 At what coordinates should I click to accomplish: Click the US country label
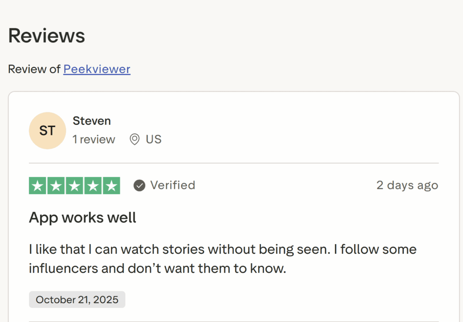click(154, 139)
